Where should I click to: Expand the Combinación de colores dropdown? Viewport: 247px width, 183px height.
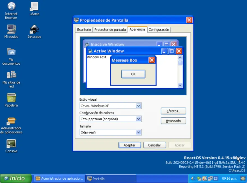point(138,119)
